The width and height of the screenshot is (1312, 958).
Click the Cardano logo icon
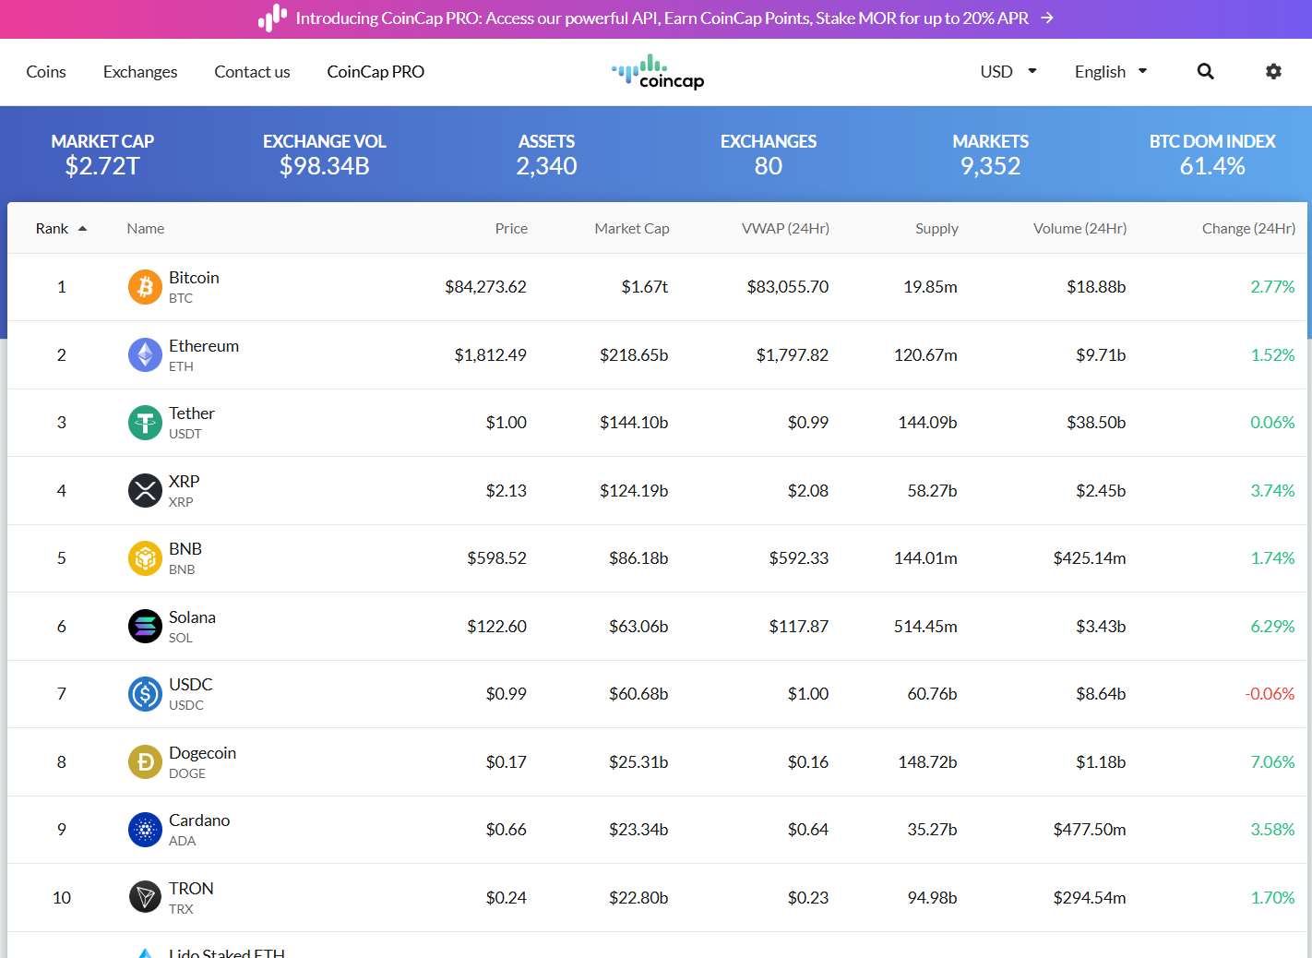pos(145,830)
